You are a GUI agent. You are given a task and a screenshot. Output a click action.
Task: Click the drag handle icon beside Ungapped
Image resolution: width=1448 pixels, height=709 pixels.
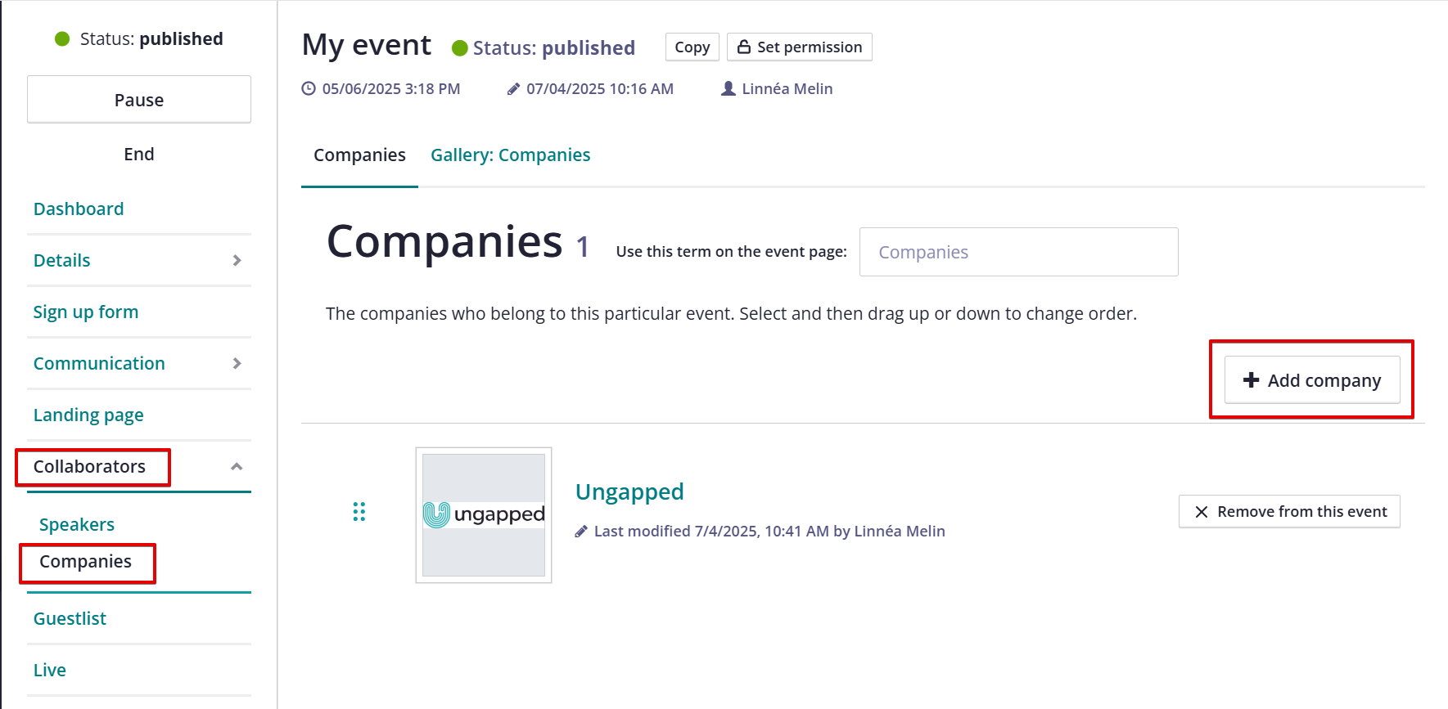pyautogui.click(x=359, y=512)
